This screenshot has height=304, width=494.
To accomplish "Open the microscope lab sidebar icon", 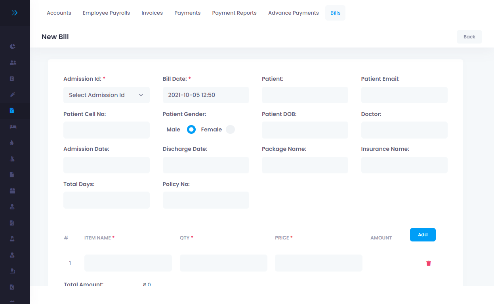I will 13,271.
